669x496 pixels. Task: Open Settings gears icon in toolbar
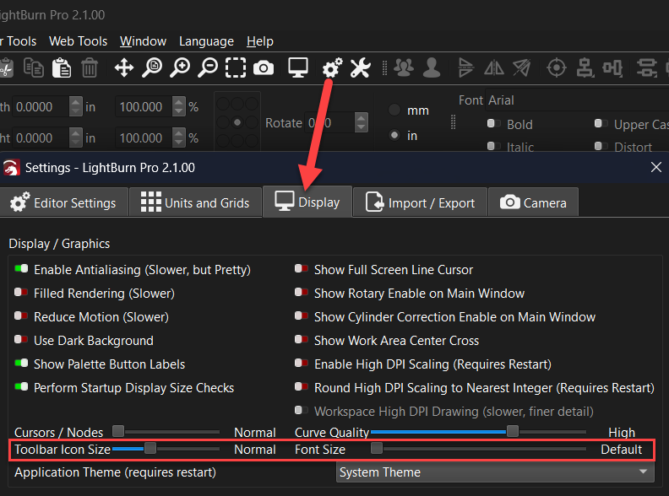click(332, 67)
